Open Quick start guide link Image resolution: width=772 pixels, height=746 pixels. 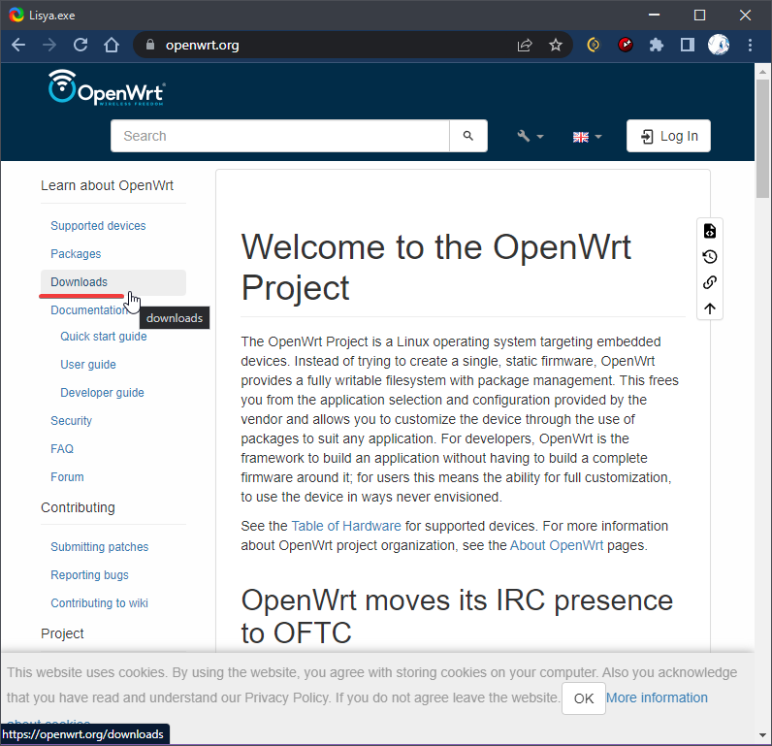coord(104,337)
